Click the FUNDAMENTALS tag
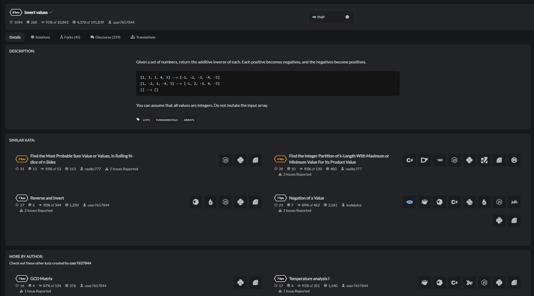Screen dimensions: 534x296 click(167, 120)
